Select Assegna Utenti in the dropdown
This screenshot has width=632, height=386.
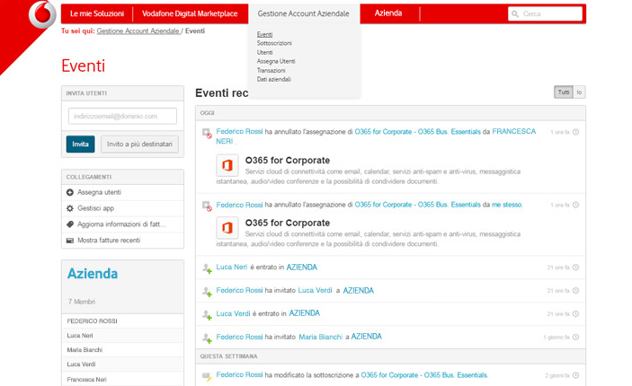coord(276,61)
